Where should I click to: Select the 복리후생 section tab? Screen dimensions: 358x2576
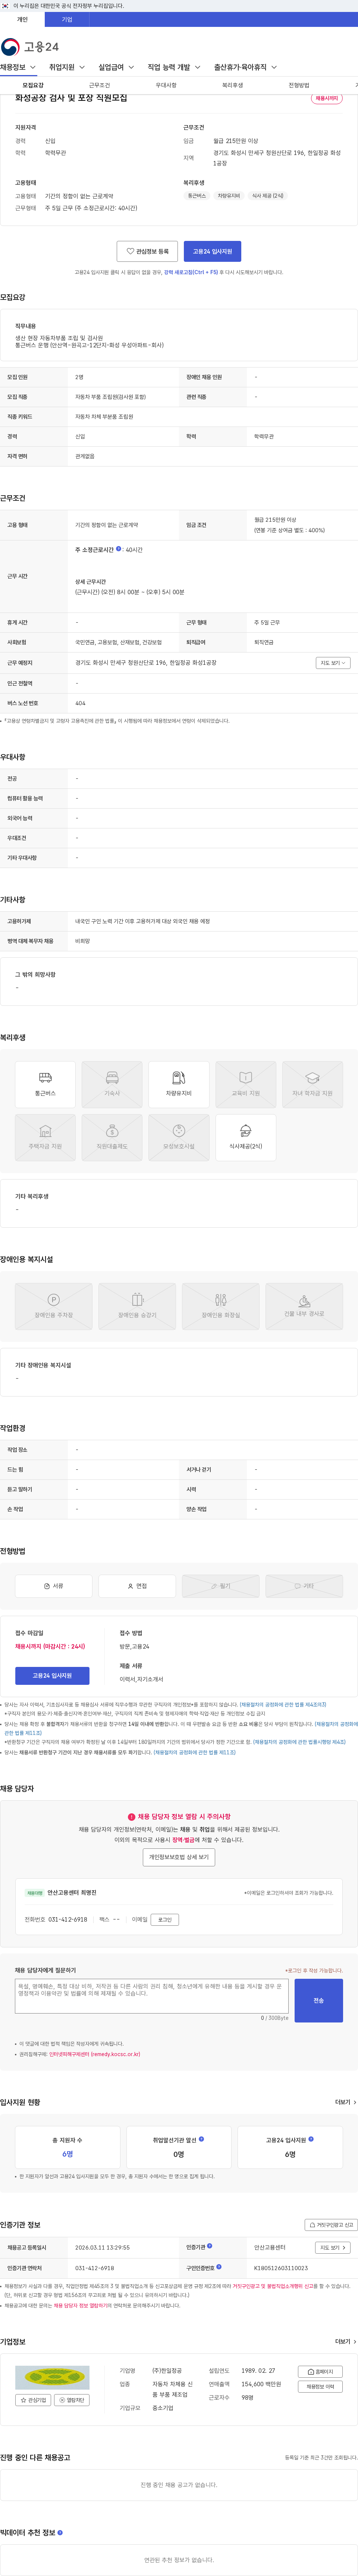coord(232,86)
